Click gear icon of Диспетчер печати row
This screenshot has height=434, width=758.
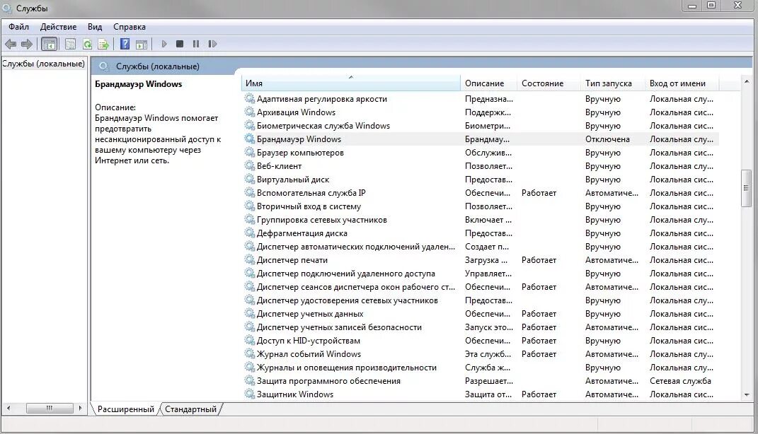tap(249, 259)
